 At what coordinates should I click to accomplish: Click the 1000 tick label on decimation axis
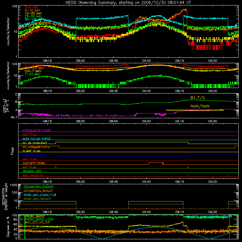[14, 185]
